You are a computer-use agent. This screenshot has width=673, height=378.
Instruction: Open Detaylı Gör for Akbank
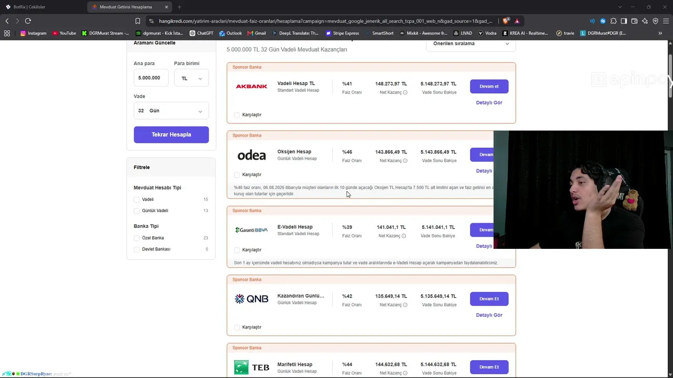tap(489, 102)
